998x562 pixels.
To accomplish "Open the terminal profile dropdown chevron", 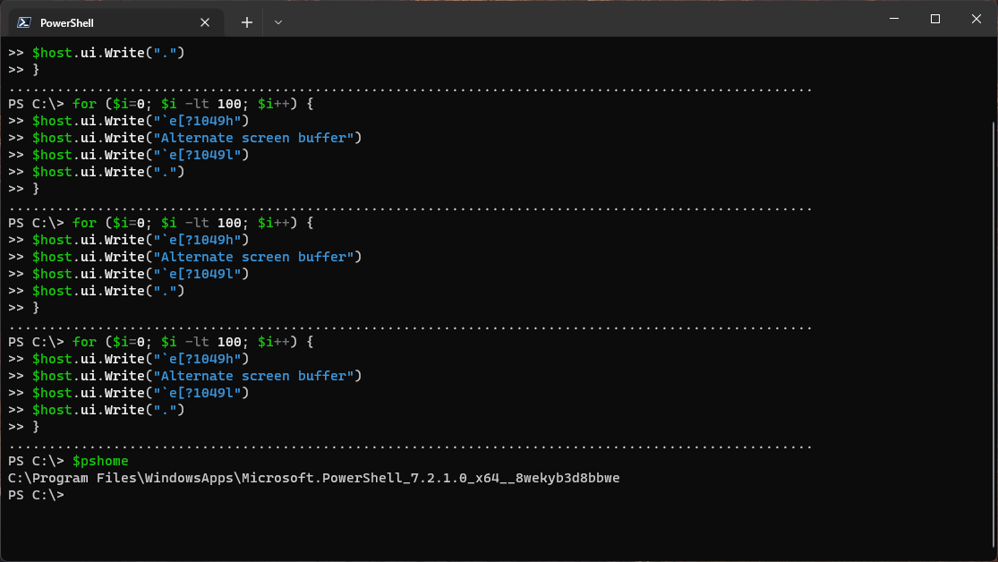I will (277, 21).
